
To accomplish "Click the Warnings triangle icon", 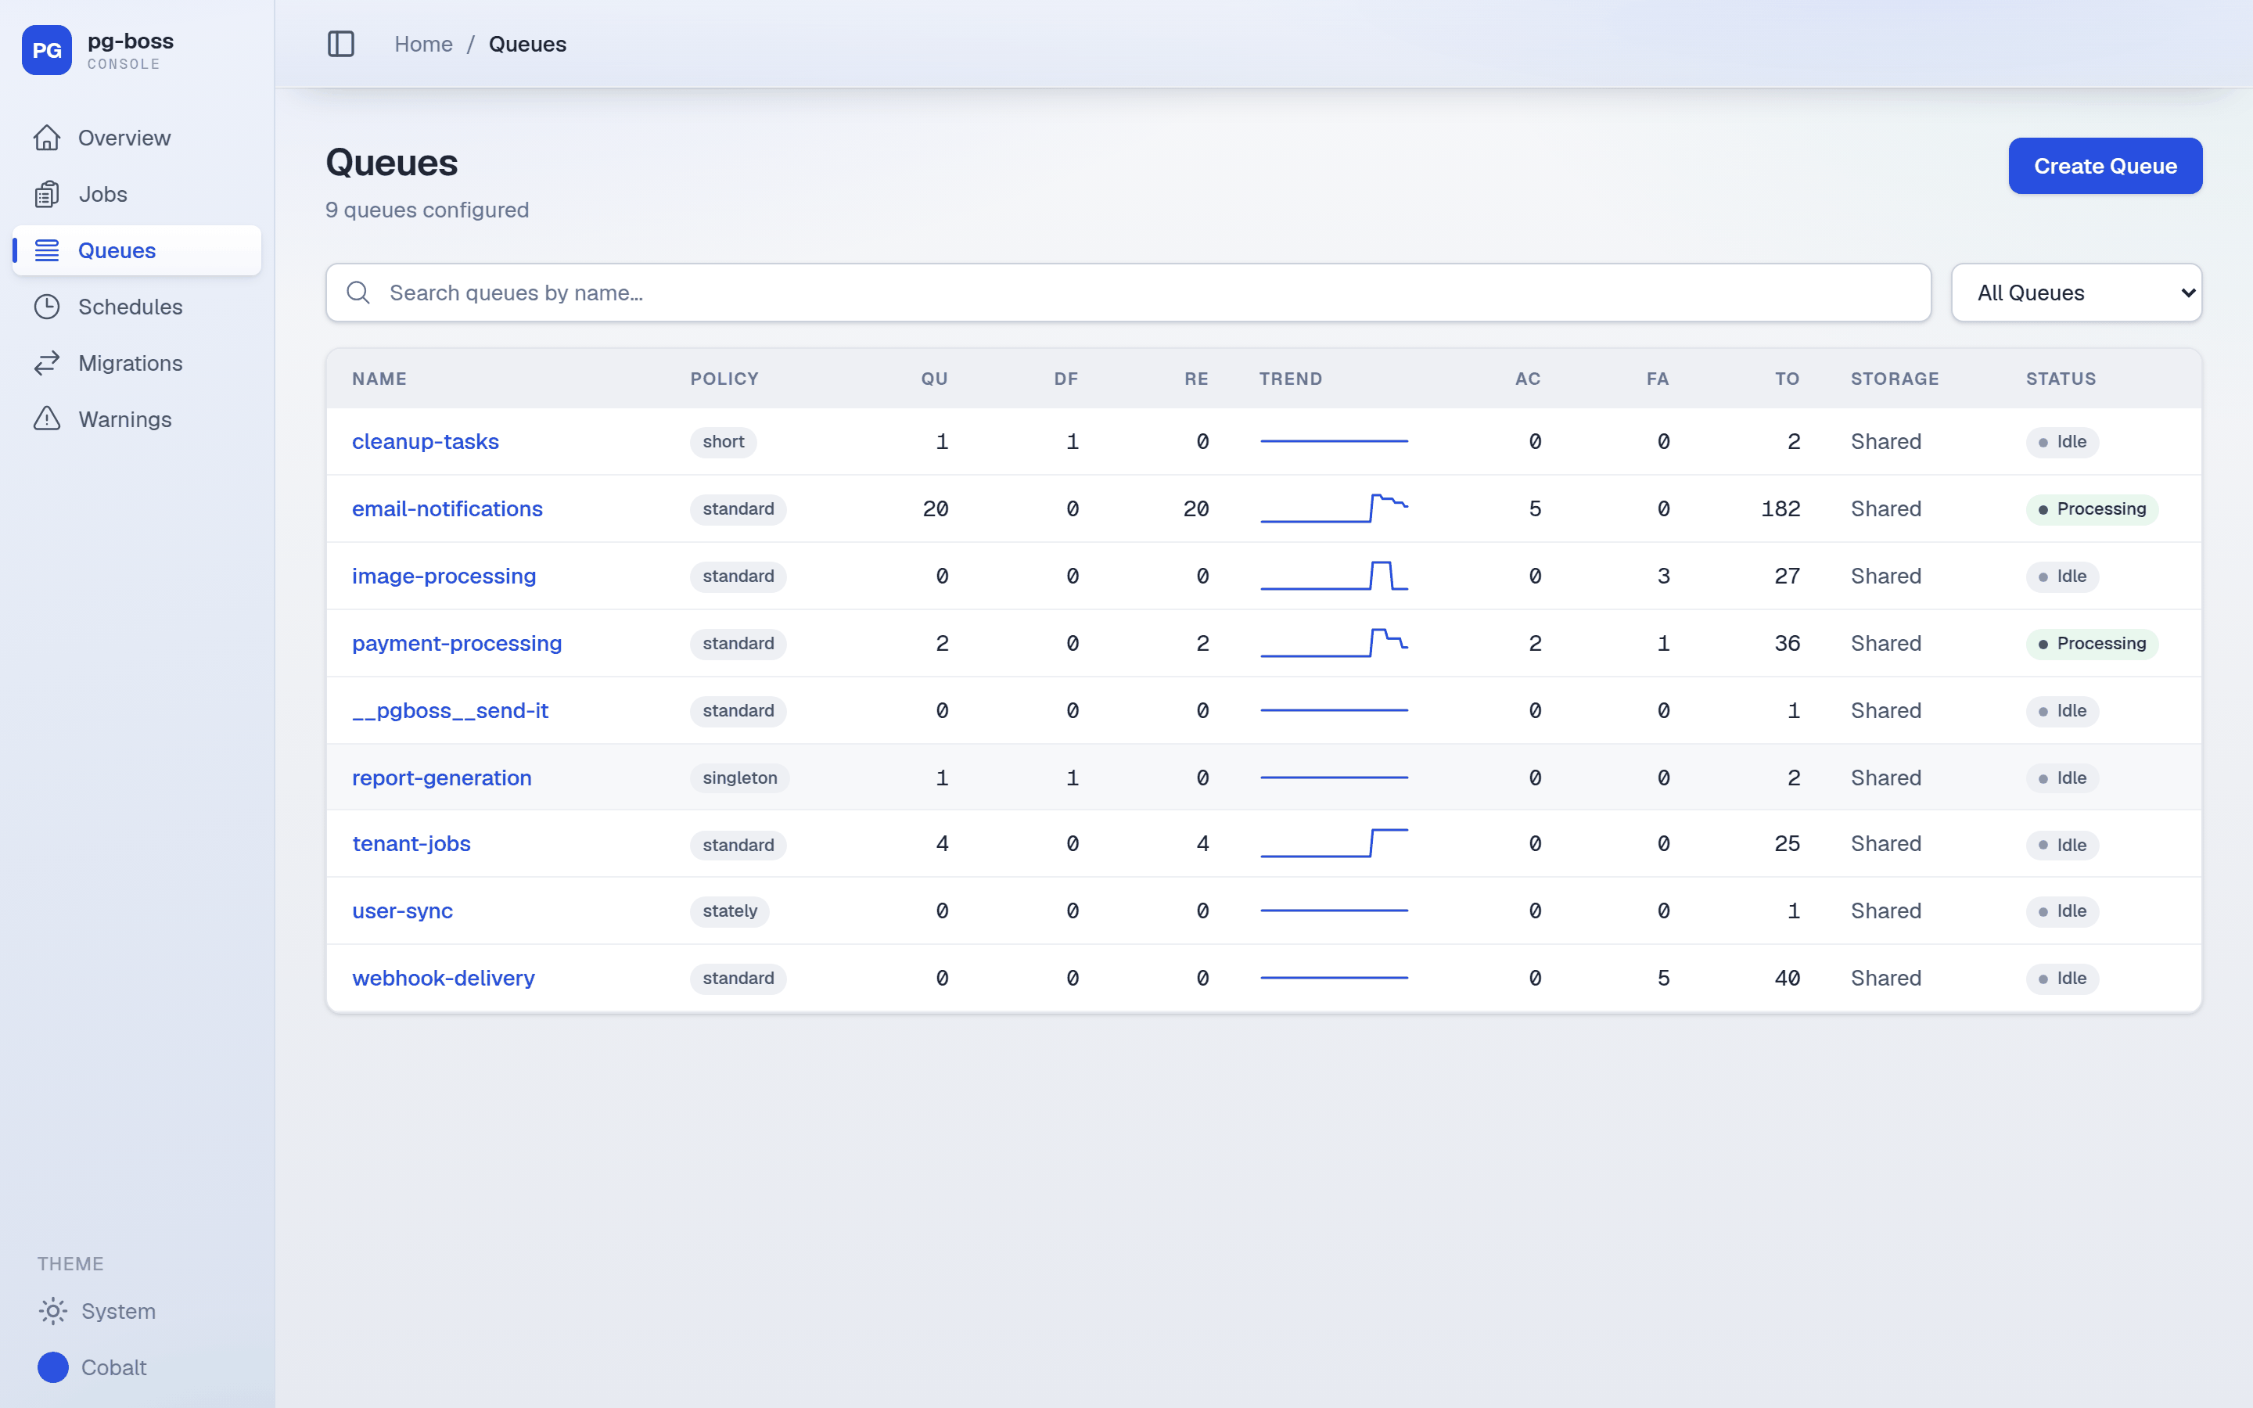I will (x=47, y=419).
